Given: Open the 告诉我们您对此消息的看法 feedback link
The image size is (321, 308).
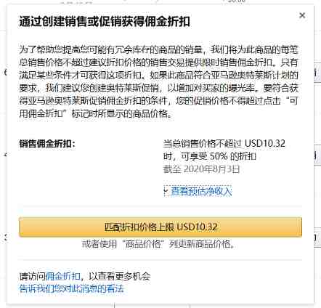Looking at the screenshot, I should point(72,288).
